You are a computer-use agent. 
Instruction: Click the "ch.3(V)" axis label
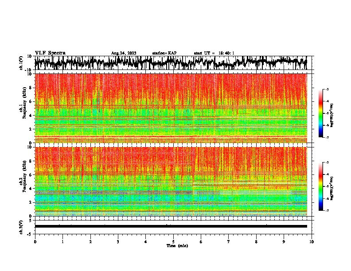(x=21, y=227)
